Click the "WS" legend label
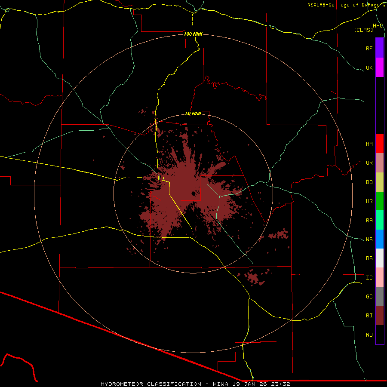The height and width of the screenshot is (387, 387). (x=369, y=240)
